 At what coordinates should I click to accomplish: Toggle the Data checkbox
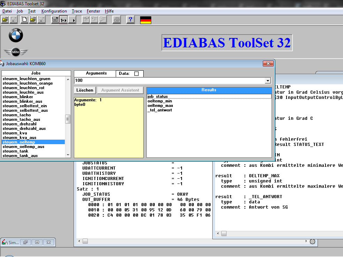pyautogui.click(x=137, y=73)
